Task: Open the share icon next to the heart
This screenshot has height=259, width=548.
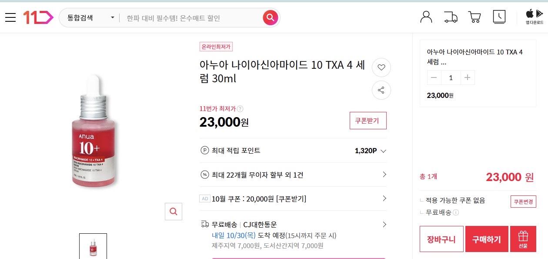Action: (381, 90)
